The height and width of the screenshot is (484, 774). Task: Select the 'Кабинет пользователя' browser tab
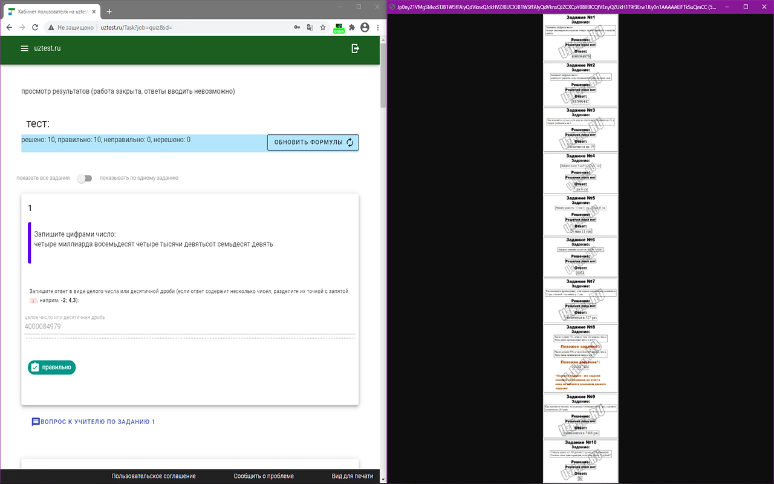pos(51,11)
